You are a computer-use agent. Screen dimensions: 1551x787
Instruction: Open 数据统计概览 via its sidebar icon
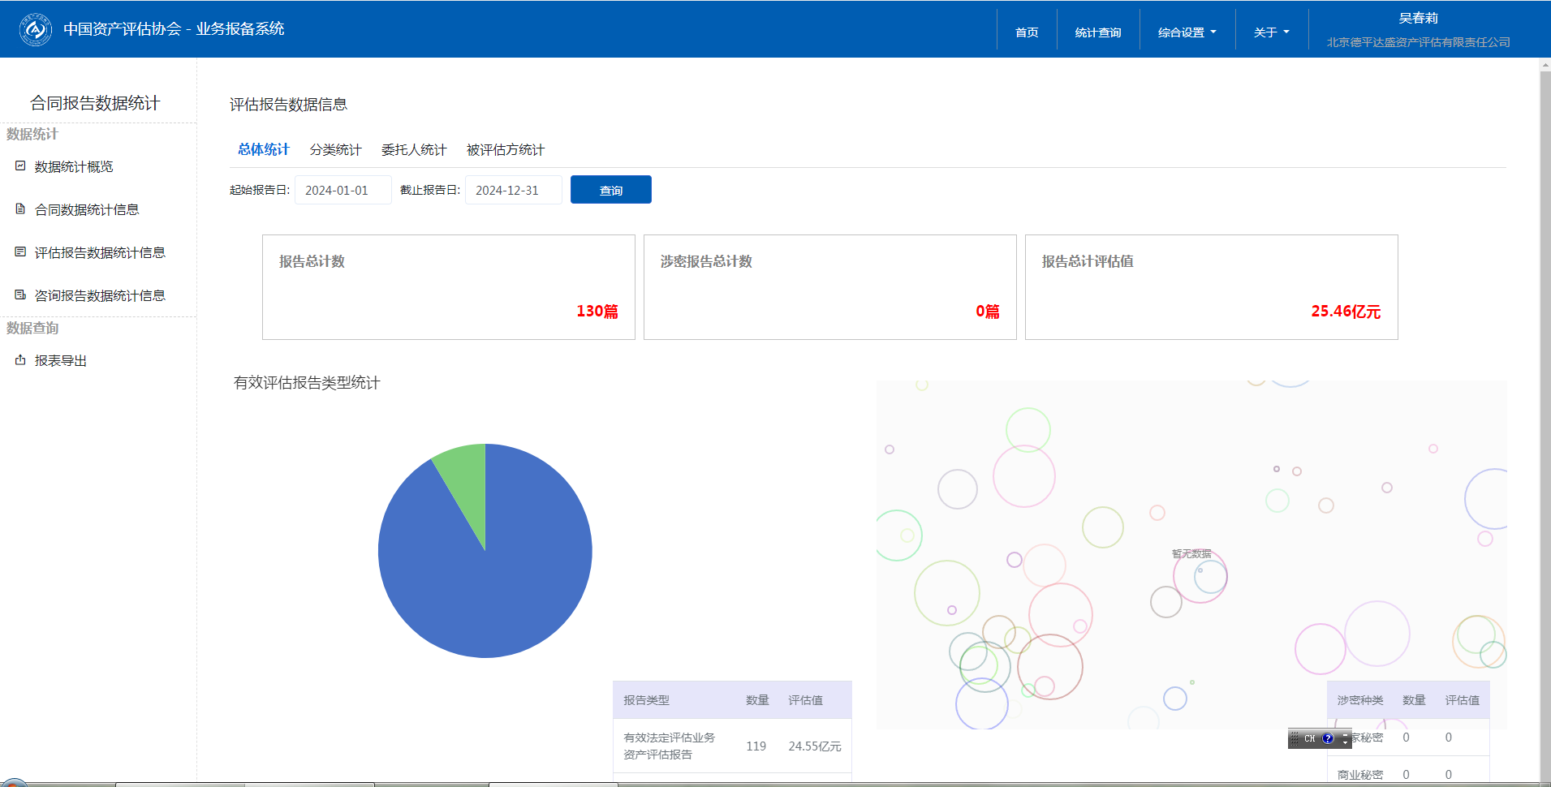(x=20, y=166)
